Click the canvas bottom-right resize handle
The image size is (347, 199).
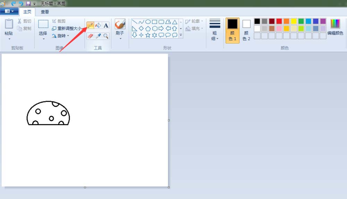(x=169, y=187)
